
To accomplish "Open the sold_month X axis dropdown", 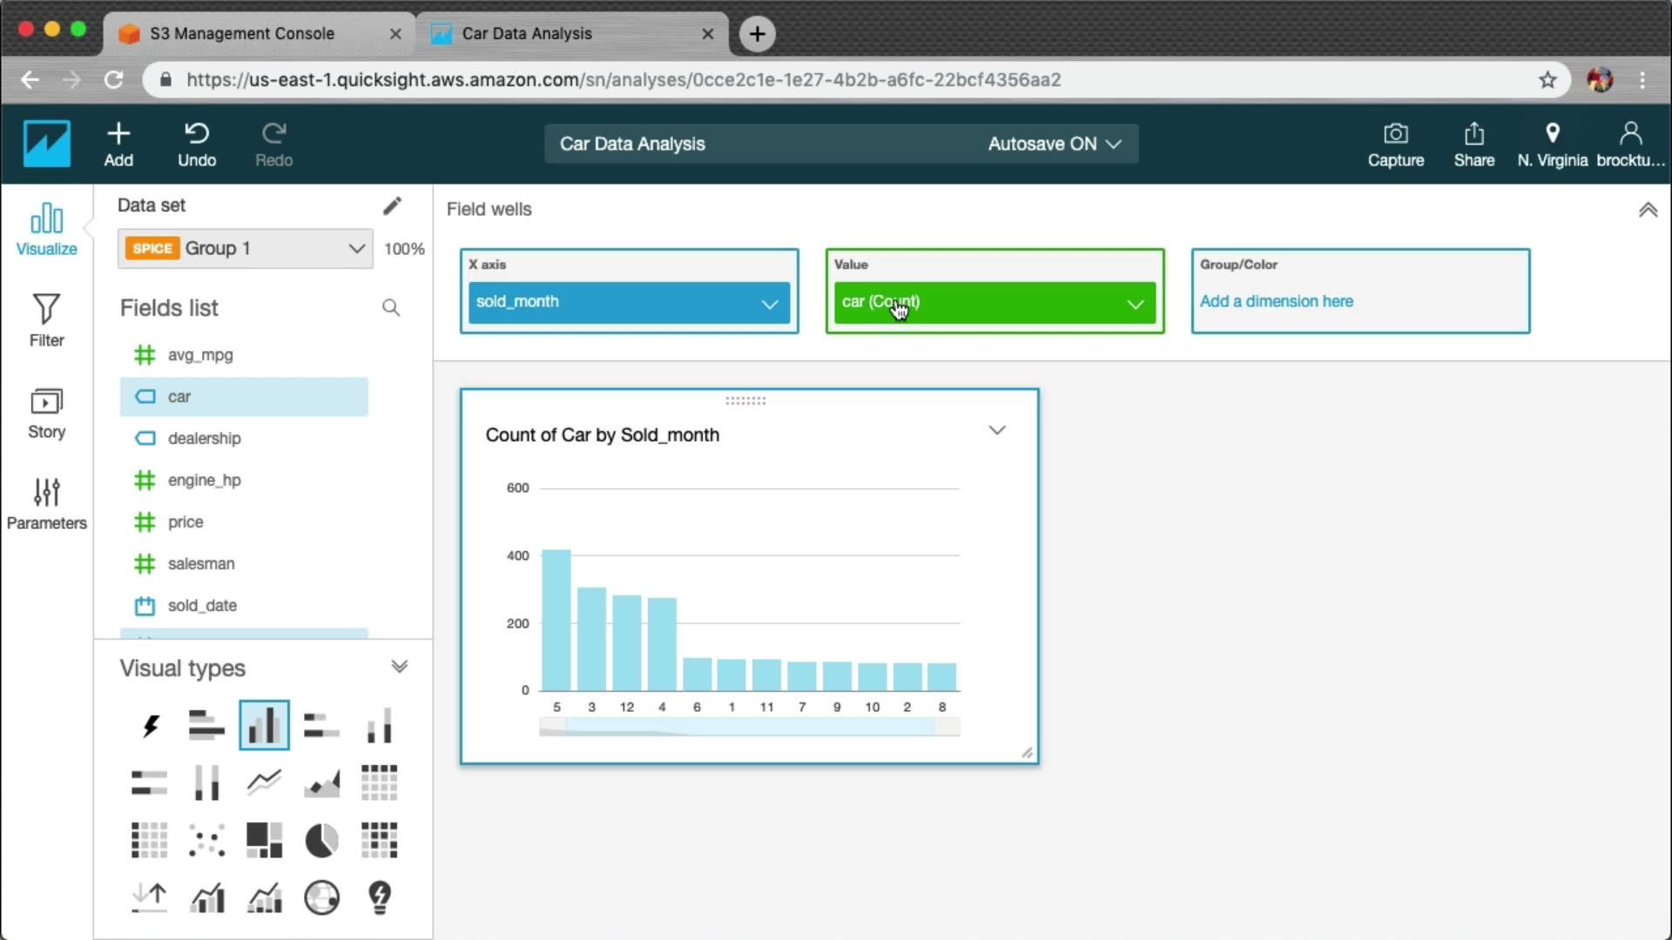I will (769, 303).
